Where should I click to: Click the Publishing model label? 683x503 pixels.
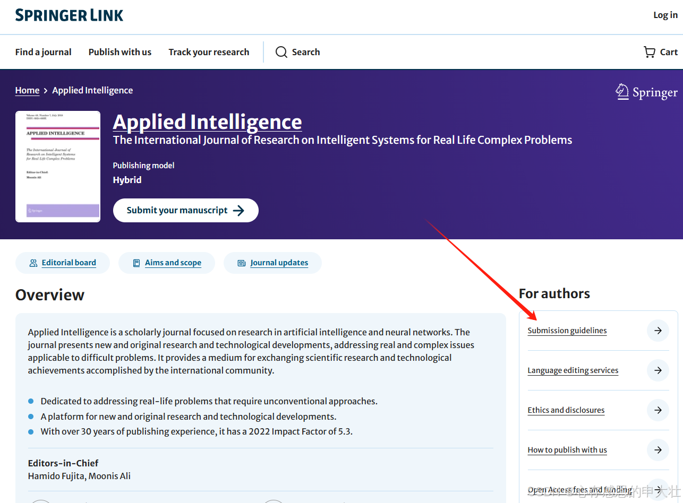pos(144,166)
